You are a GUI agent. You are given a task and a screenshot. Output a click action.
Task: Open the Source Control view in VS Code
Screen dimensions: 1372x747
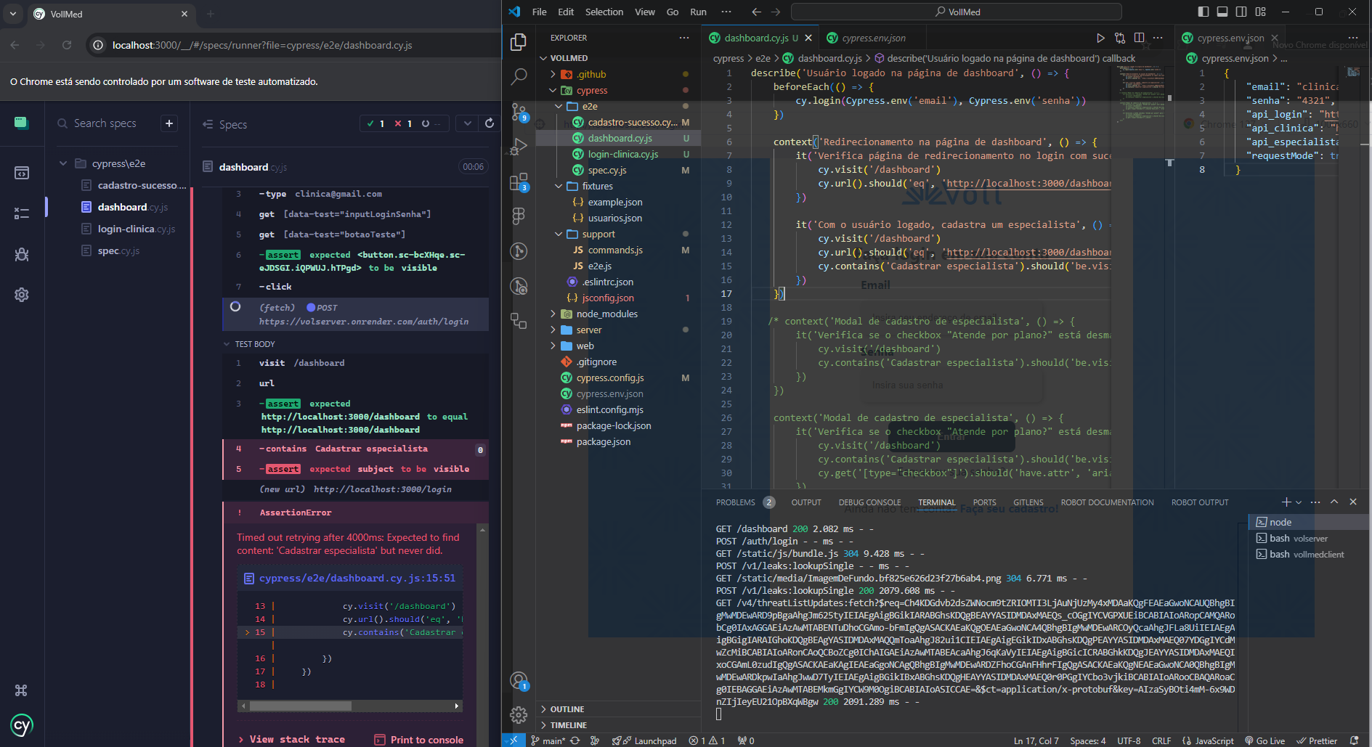519,111
